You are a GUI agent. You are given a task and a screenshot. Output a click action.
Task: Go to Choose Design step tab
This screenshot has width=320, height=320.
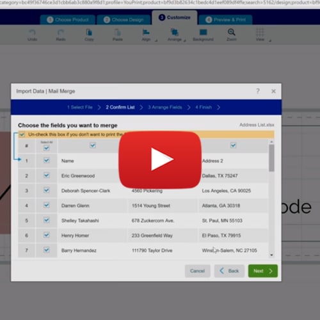[x=124, y=20]
